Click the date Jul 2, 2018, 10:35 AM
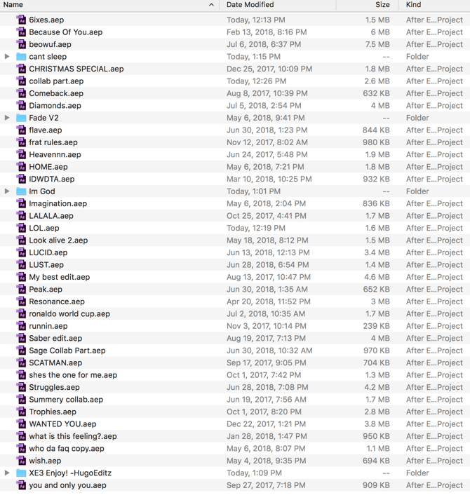Image resolution: width=470 pixels, height=495 pixels. click(x=266, y=314)
